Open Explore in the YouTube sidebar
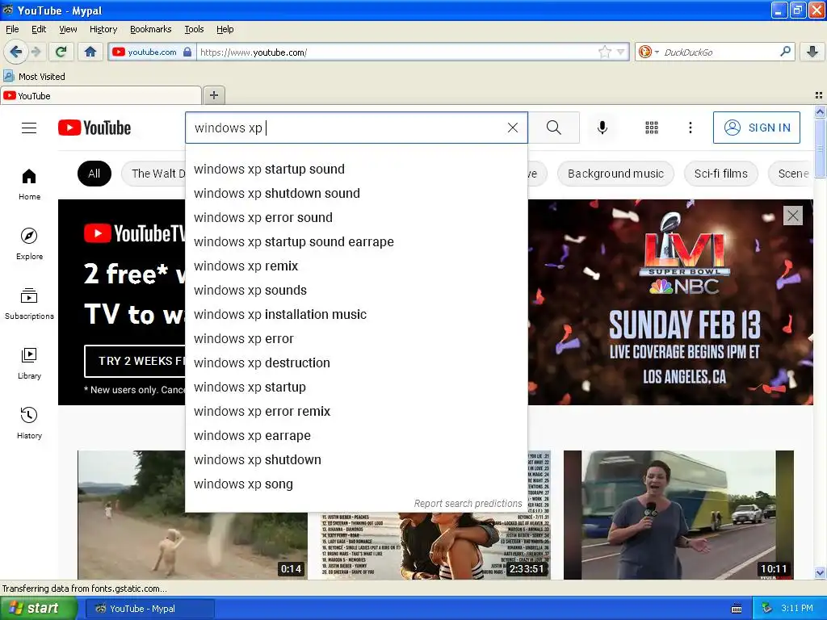The height and width of the screenshot is (620, 827). (29, 244)
